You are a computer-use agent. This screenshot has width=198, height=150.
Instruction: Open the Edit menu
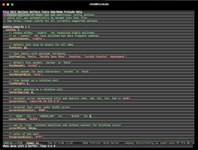pos(13,12)
